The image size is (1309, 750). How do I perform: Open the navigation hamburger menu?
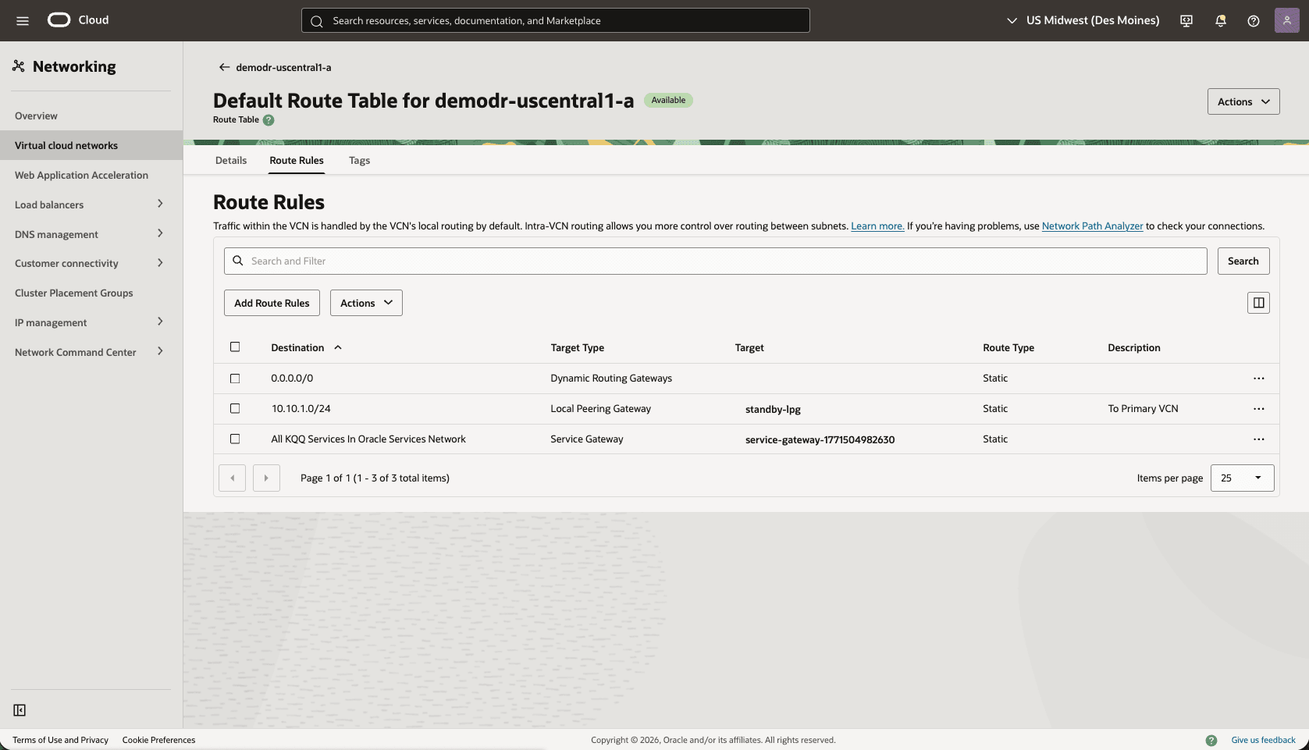pos(22,20)
